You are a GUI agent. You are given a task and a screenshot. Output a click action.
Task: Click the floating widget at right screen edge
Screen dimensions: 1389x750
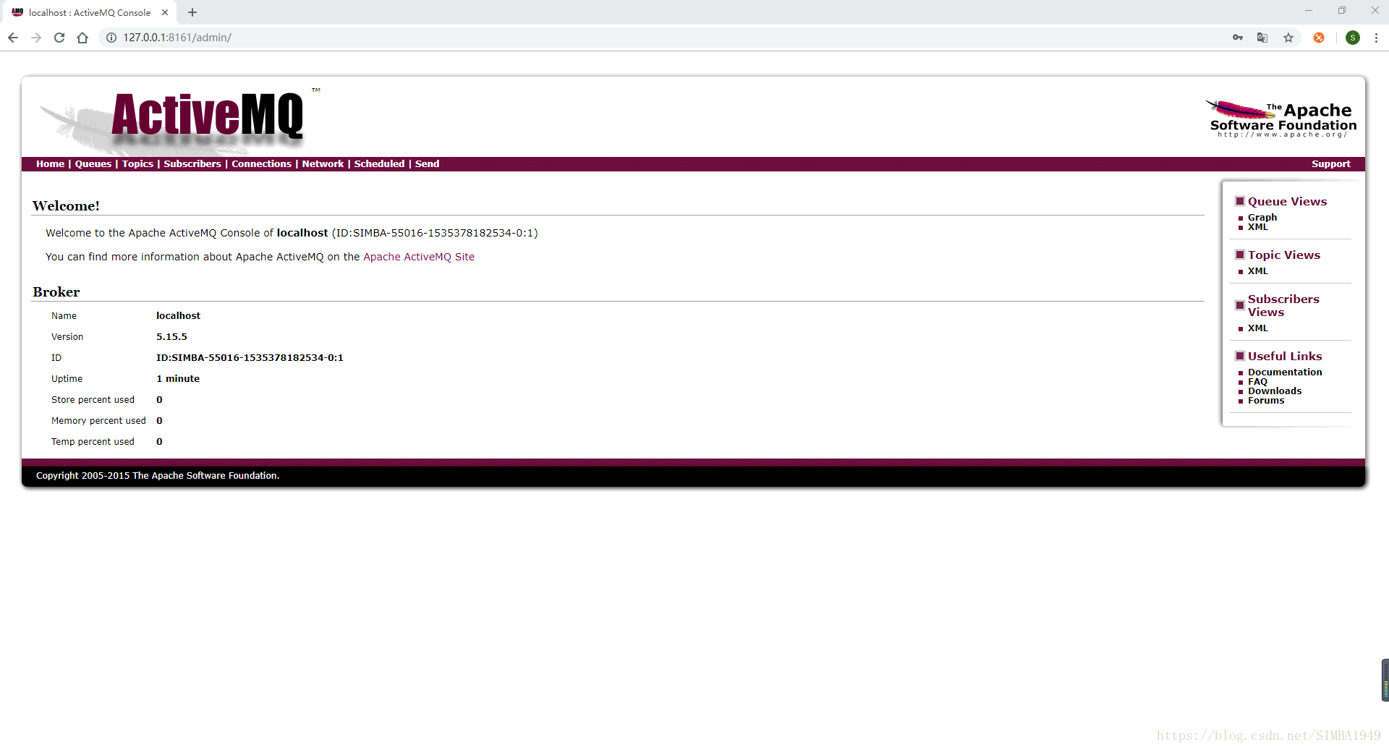(x=1385, y=680)
